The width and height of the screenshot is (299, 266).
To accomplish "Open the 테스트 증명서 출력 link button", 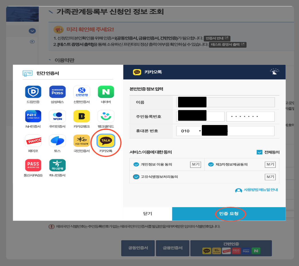I will (x=228, y=45).
